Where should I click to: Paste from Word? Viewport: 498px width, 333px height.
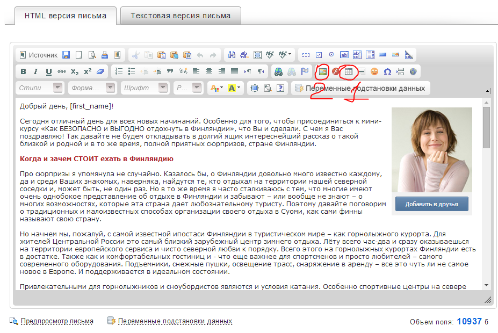coord(187,55)
